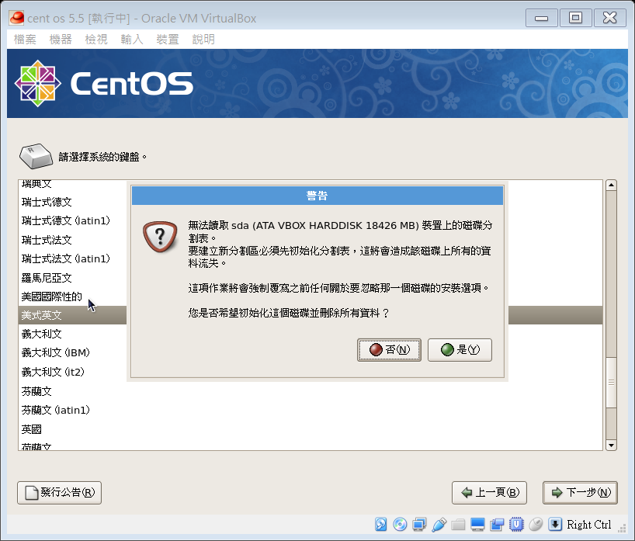Click the CPU virtualization chip icon

516,524
